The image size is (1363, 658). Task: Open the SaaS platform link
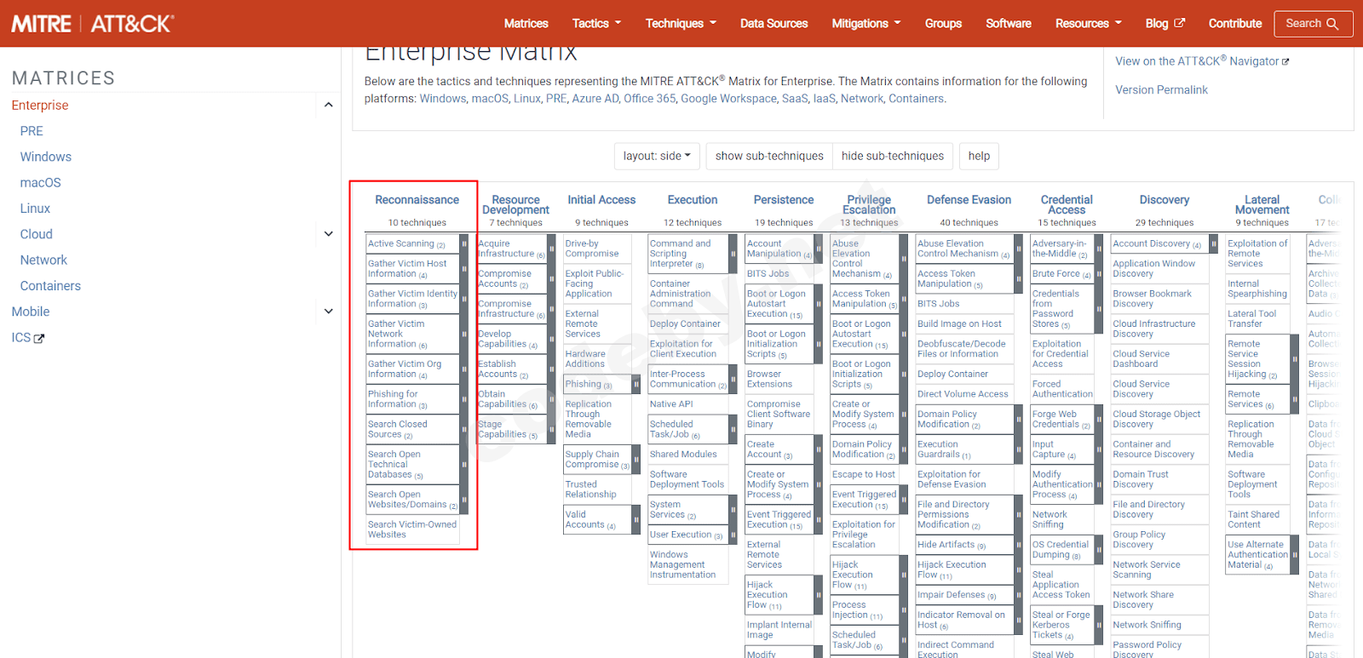click(795, 99)
